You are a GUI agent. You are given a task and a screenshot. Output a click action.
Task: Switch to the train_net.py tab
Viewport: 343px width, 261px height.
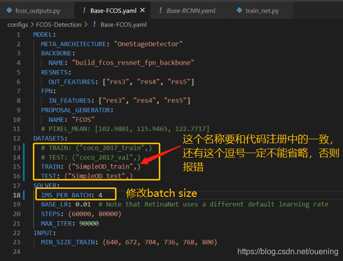point(262,10)
